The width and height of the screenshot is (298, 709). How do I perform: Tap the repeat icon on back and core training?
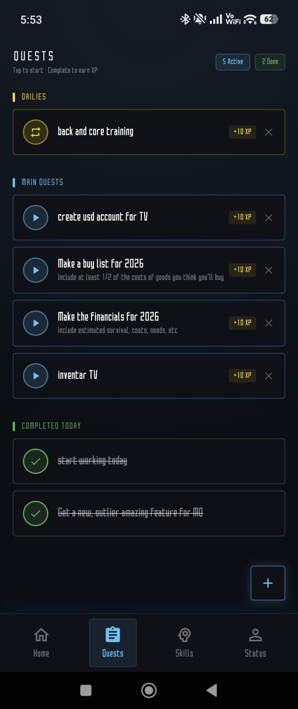[36, 131]
